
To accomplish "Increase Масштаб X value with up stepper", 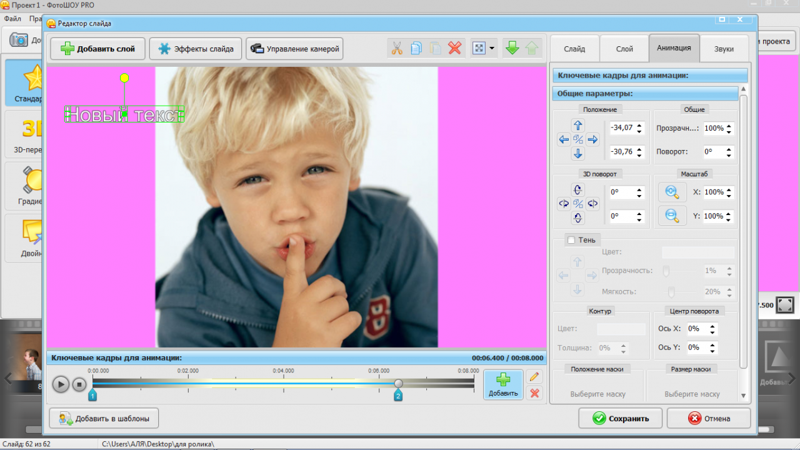I will [729, 189].
